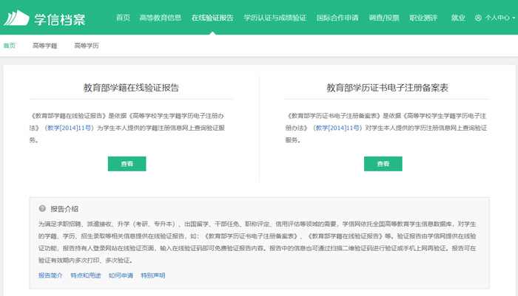Open 学历认证与成绩验证 from the navigation bar

(x=275, y=17)
